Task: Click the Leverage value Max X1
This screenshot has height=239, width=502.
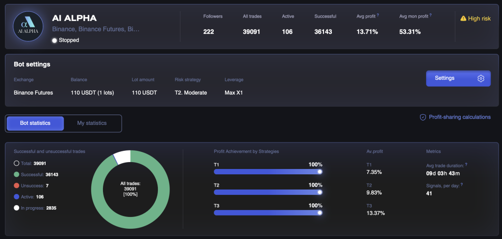Action: 234,93
